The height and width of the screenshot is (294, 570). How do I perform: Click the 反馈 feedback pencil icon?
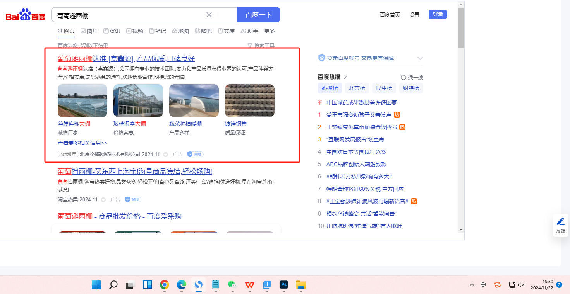click(560, 222)
